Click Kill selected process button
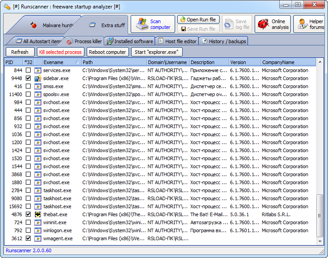 [x=60, y=52]
